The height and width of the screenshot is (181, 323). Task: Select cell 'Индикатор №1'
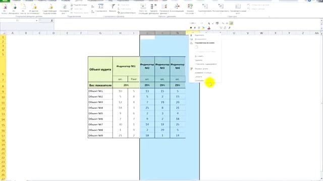click(126, 66)
